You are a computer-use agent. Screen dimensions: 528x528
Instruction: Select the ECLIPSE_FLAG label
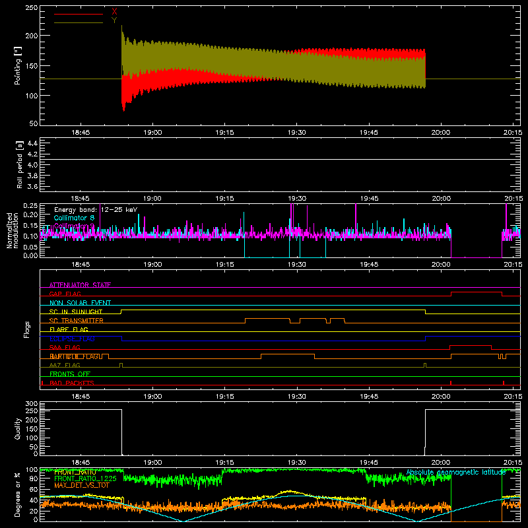click(72, 339)
